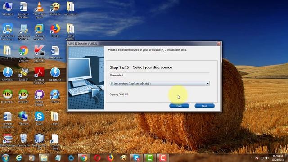Screen dimensions: 288x162
Task: Launch the Skype desktop shortcut
Action: pyautogui.click(x=39, y=118)
